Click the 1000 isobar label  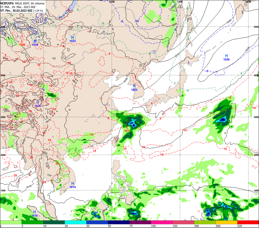[x=173, y=7]
